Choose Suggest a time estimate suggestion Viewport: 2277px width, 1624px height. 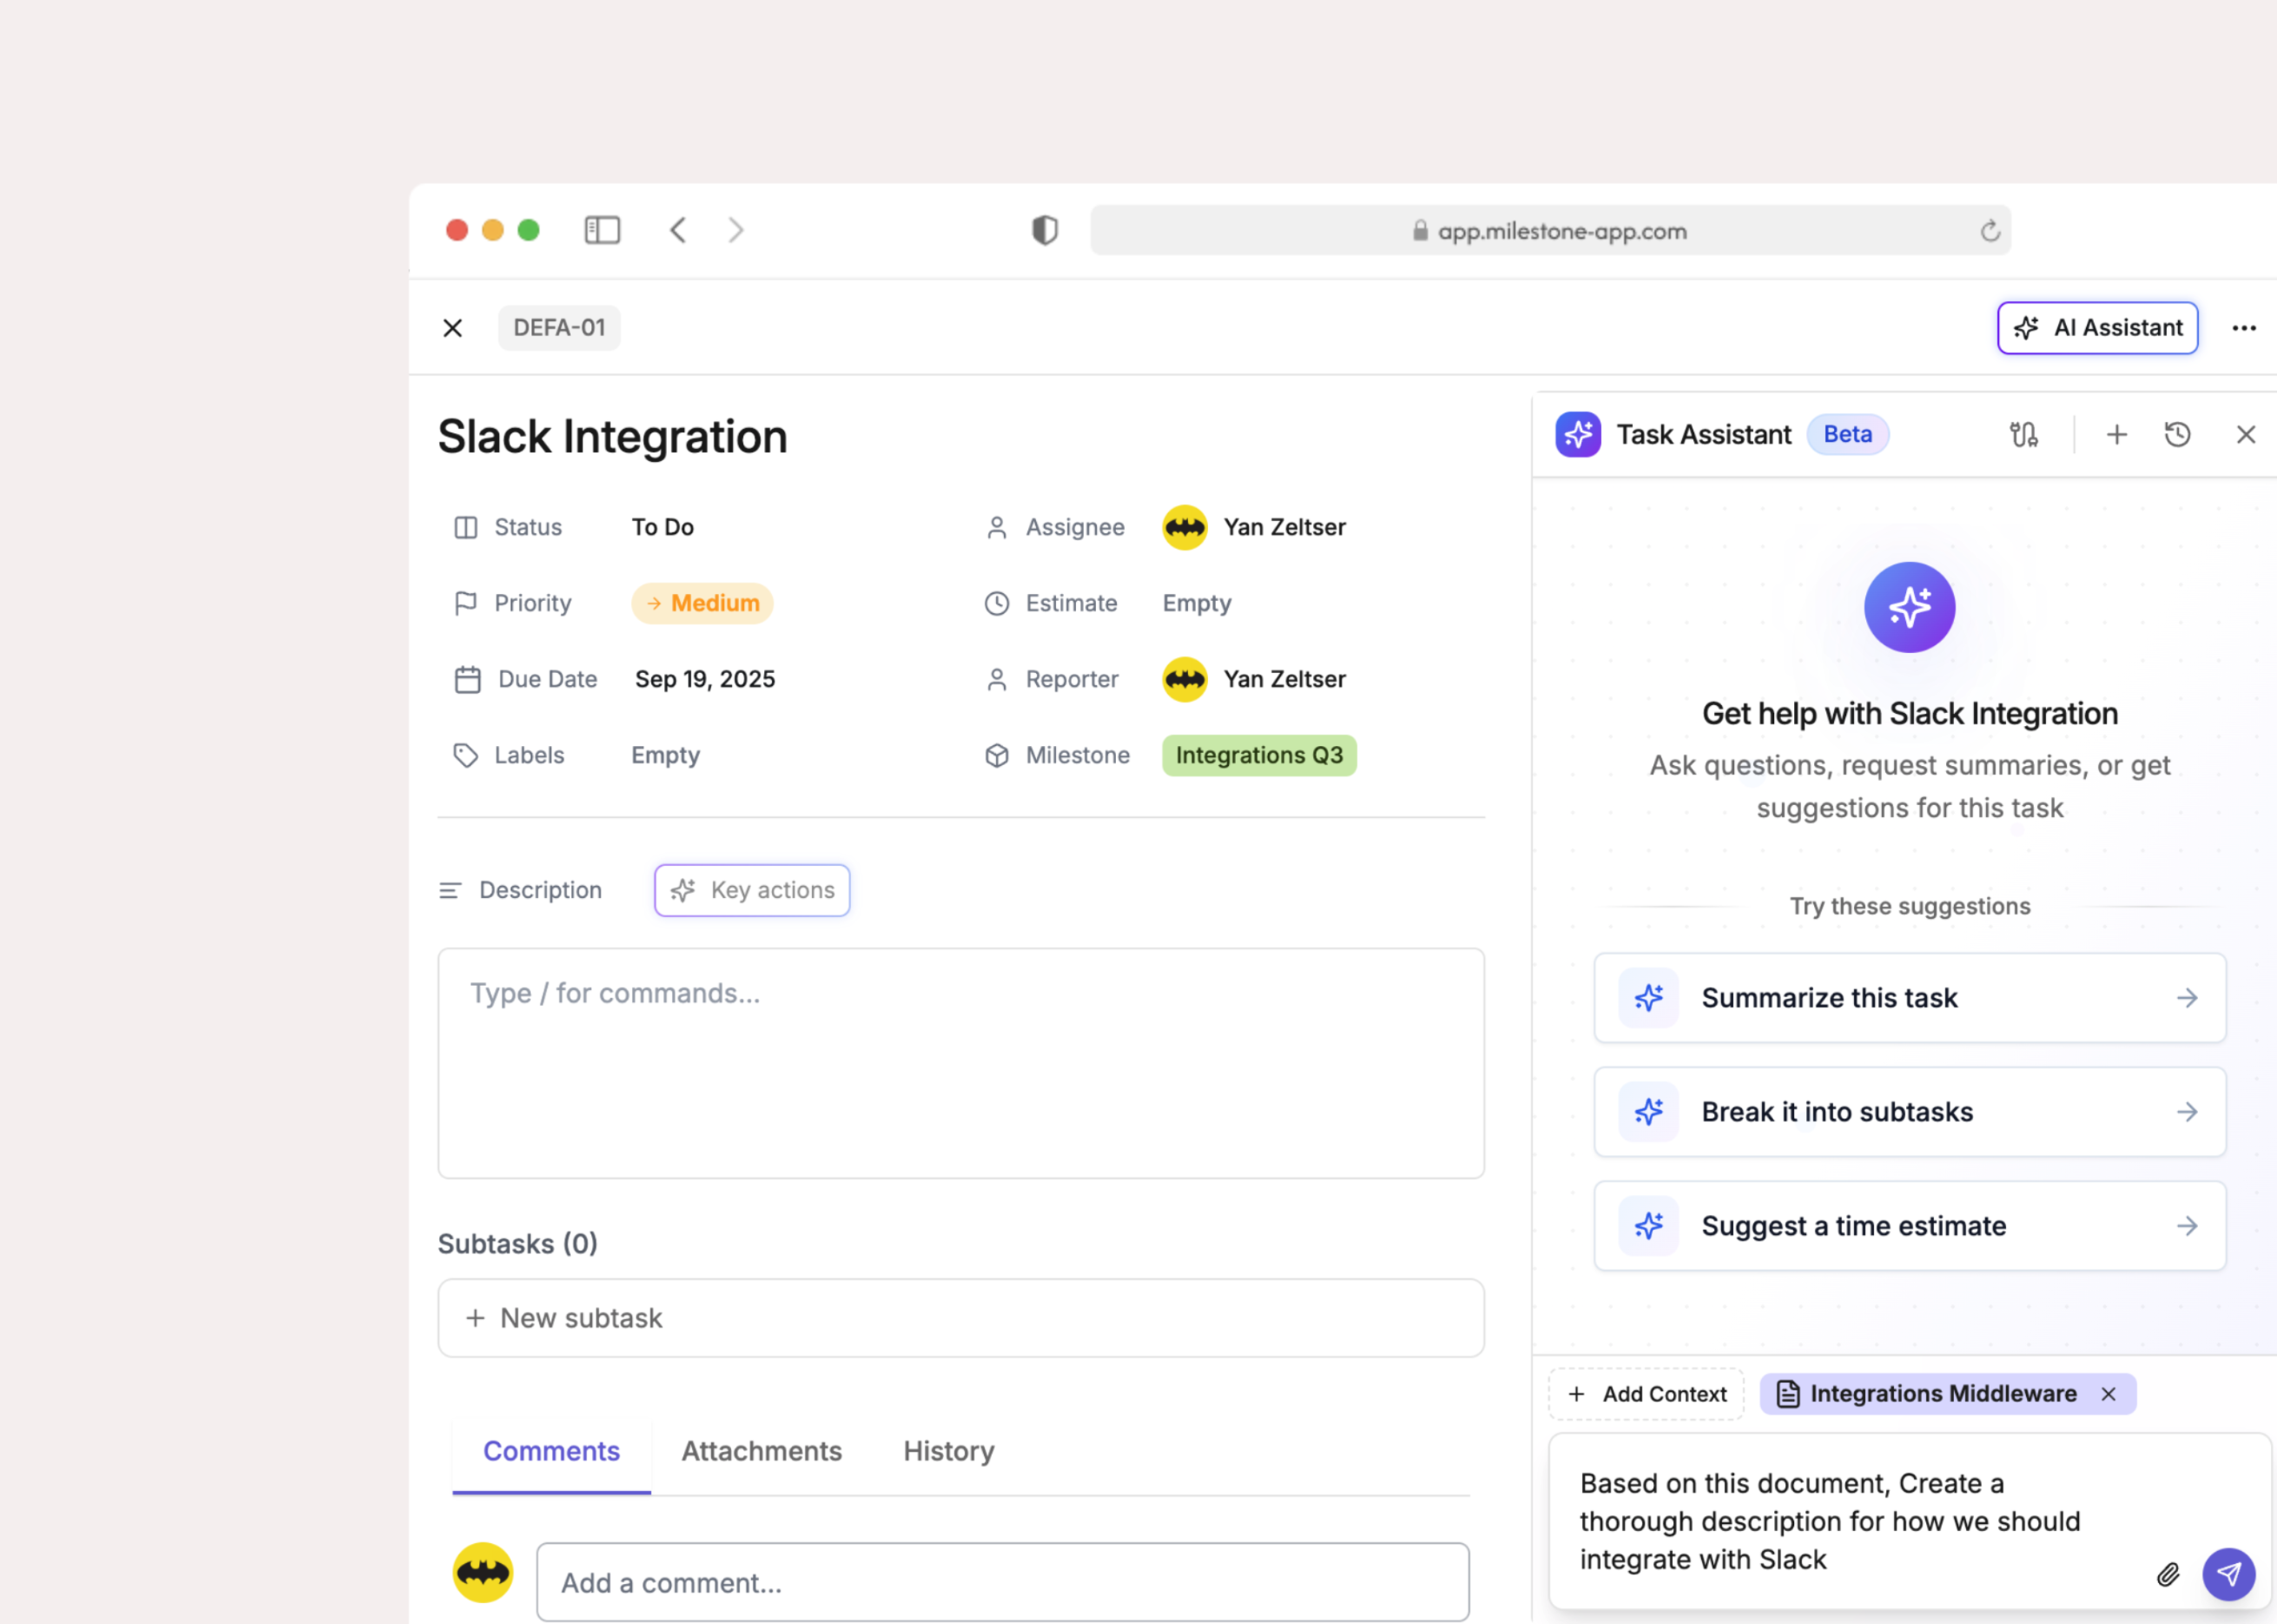(1910, 1226)
